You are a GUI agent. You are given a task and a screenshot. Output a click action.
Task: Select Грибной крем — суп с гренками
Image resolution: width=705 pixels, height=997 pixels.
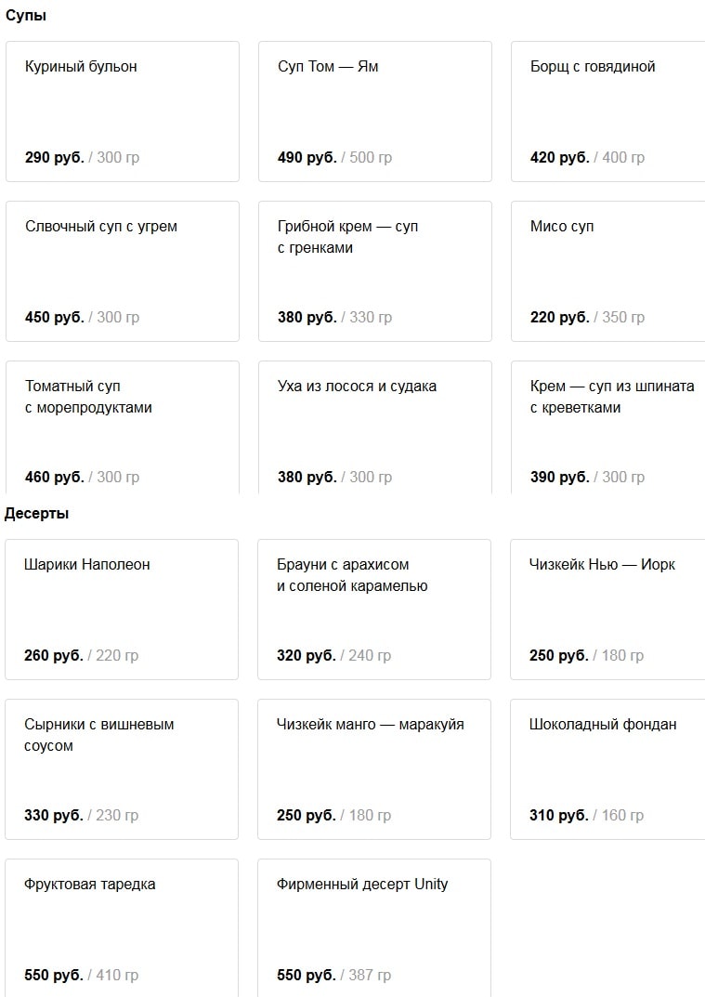pyautogui.click(x=375, y=271)
